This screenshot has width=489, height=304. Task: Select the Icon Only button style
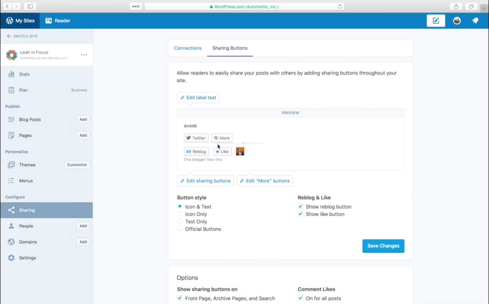pos(180,214)
